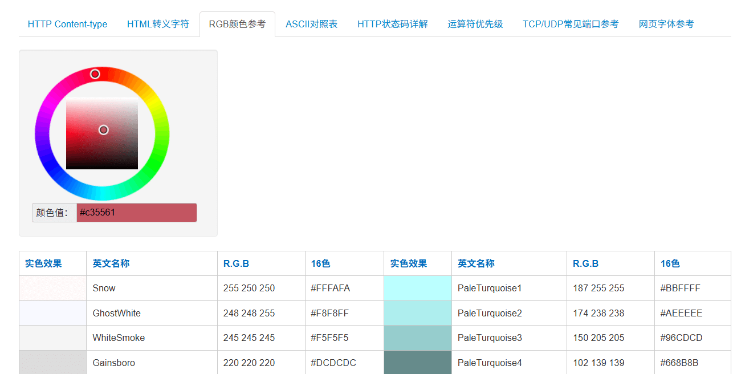The width and height of the screenshot is (733, 374).
Task: Switch to the HTML转义字符 tab
Action: coord(158,24)
